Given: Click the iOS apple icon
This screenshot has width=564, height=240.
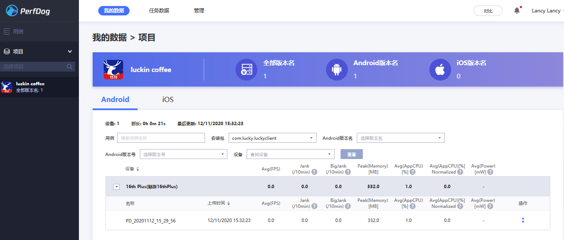Looking at the screenshot, I should (440, 69).
